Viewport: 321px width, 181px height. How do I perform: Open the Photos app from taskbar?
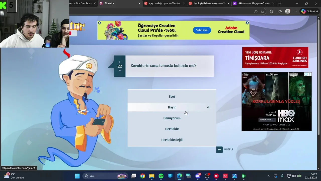click(x=234, y=176)
